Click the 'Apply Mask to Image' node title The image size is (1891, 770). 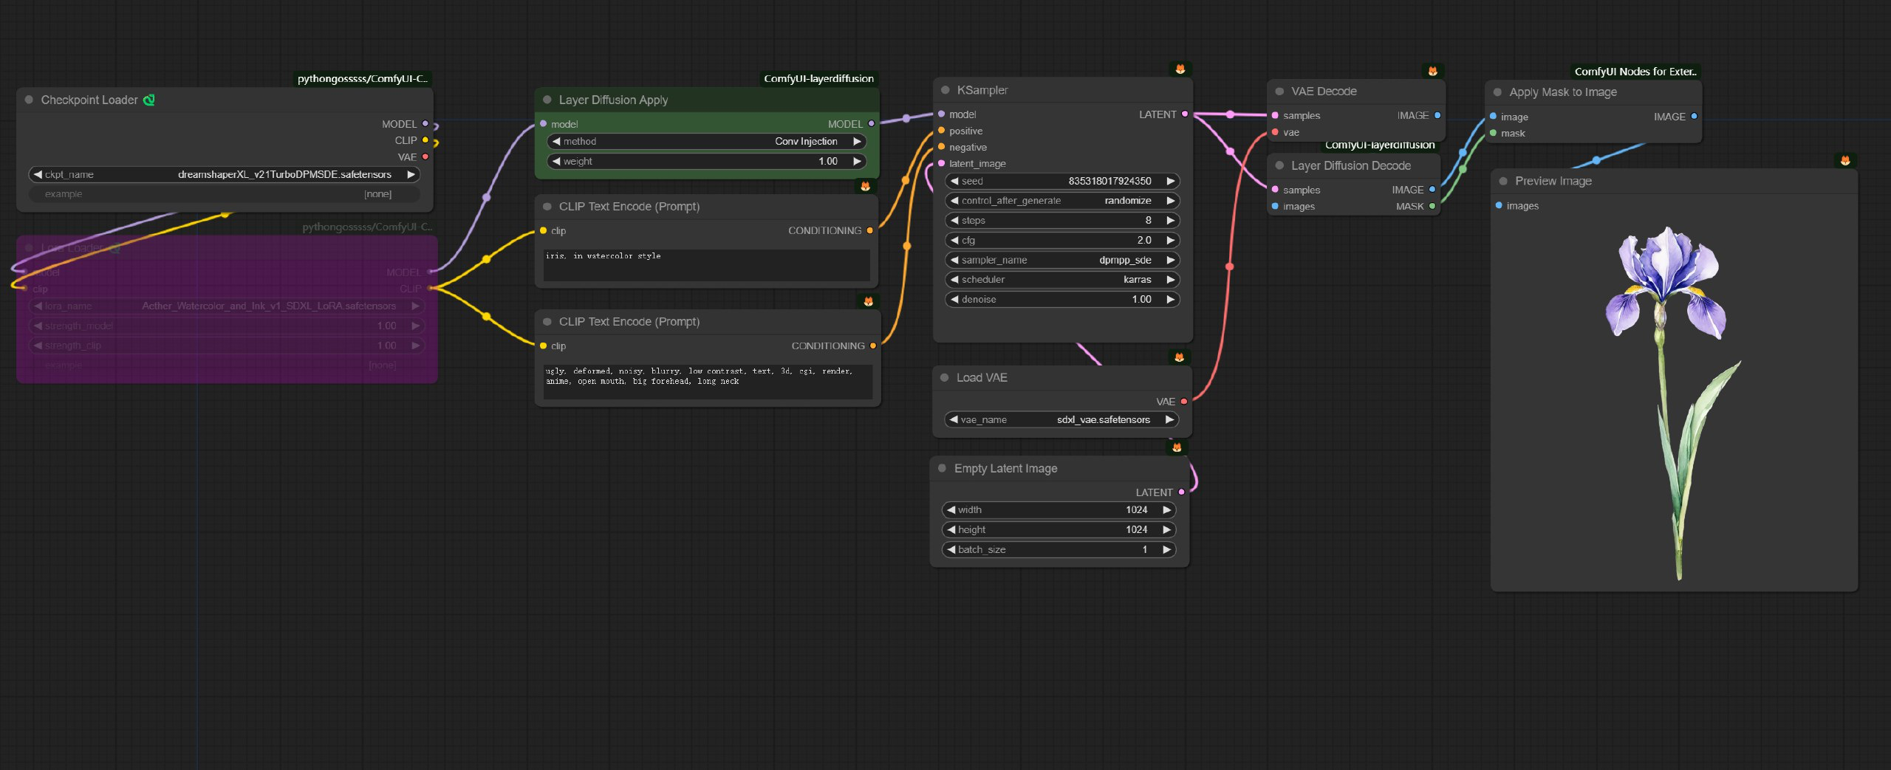(x=1563, y=92)
